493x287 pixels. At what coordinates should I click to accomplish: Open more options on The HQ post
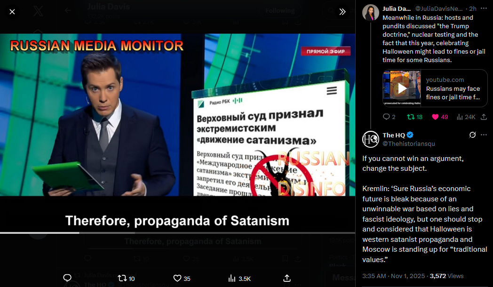(x=484, y=135)
